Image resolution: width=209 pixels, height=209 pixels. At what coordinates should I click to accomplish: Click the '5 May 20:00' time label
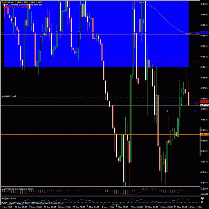[x=122, y=207]
